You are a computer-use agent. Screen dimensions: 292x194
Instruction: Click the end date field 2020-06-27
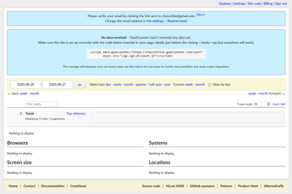coord(57,85)
